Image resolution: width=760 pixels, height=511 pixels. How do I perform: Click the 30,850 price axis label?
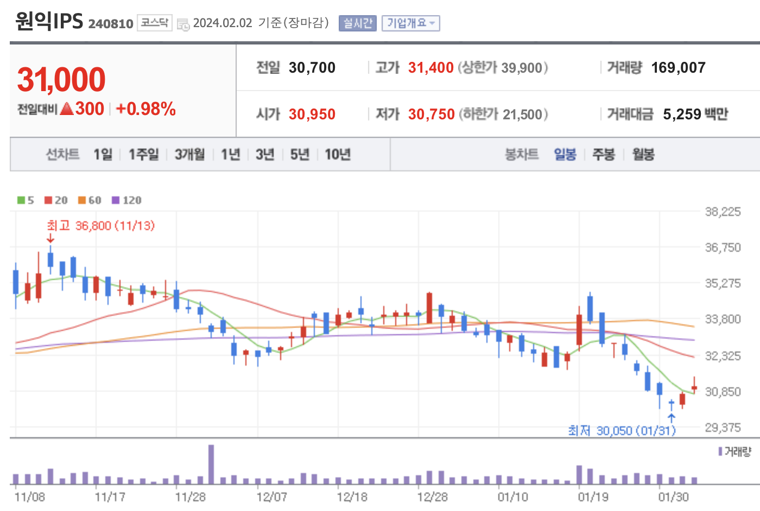[723, 392]
